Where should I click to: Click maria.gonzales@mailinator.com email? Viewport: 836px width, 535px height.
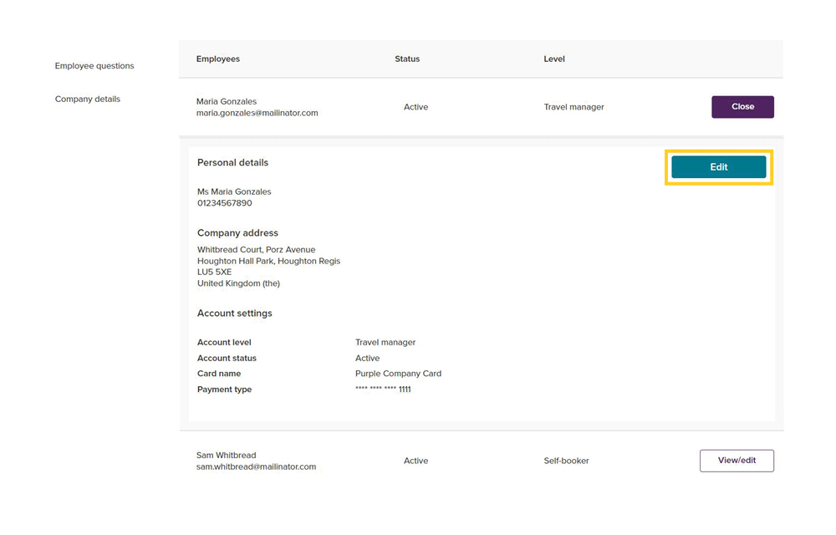tap(257, 113)
